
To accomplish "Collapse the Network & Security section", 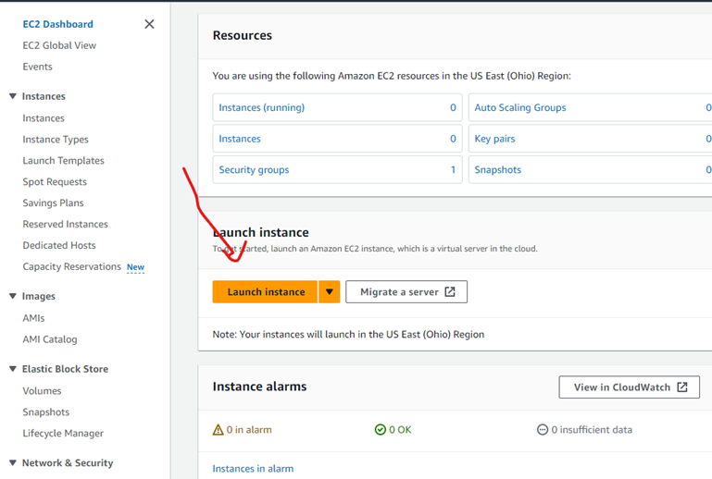I will point(13,462).
